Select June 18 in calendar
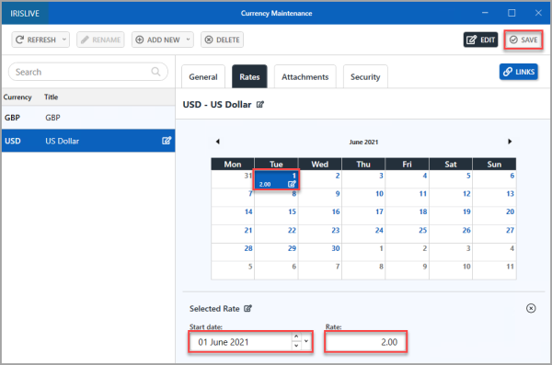Screen dimensions: 552x365 (408, 216)
